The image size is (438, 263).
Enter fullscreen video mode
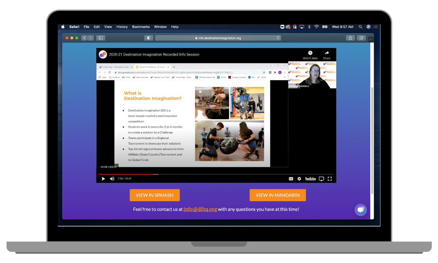[x=330, y=179]
